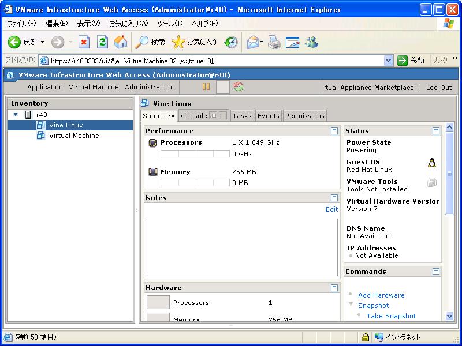Collapse the Status panel

pos(436,131)
